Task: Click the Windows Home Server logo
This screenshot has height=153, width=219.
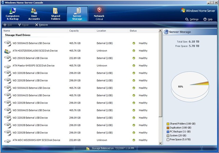Action: click(198, 11)
